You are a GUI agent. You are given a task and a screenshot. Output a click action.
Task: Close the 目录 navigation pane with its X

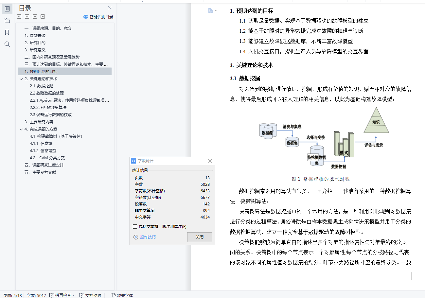(x=110, y=8)
